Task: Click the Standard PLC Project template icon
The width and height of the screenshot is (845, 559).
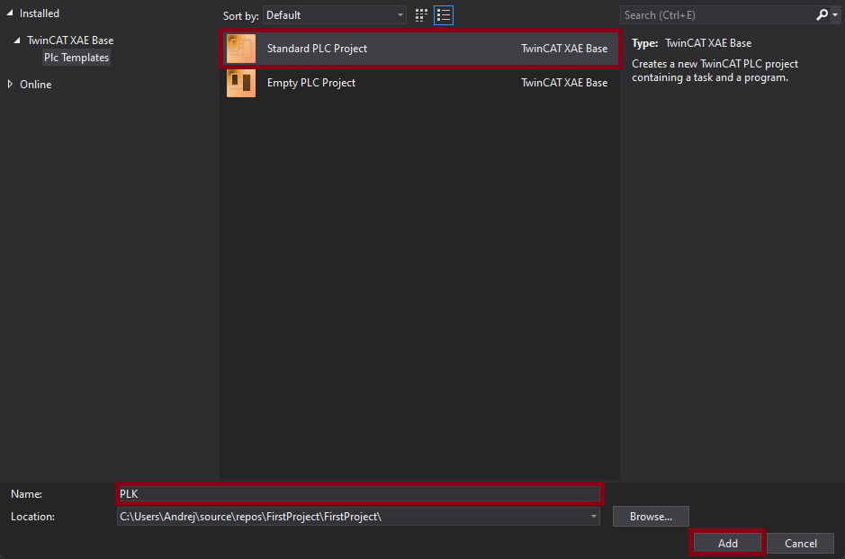Action: pos(241,49)
